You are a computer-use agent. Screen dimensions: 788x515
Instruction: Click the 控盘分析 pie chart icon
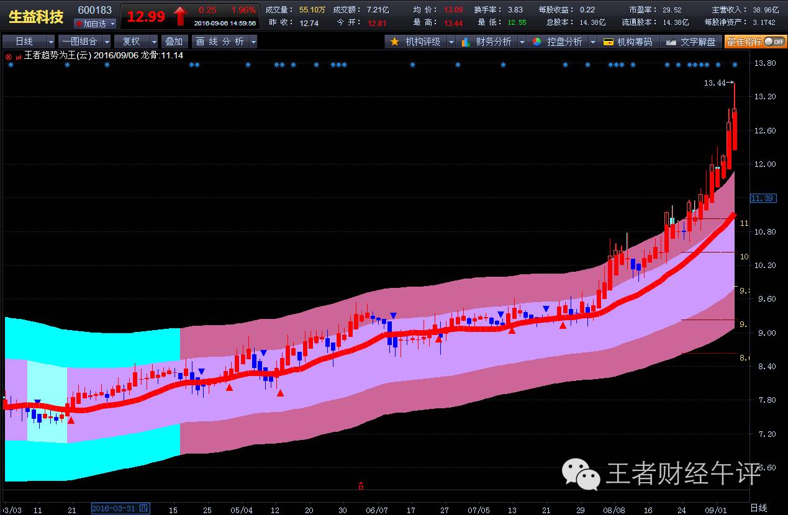pyautogui.click(x=537, y=42)
